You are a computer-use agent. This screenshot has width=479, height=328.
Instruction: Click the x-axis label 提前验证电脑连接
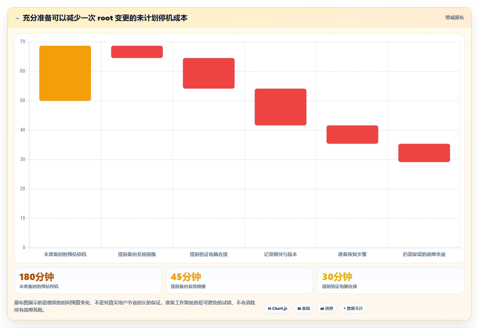coord(209,254)
